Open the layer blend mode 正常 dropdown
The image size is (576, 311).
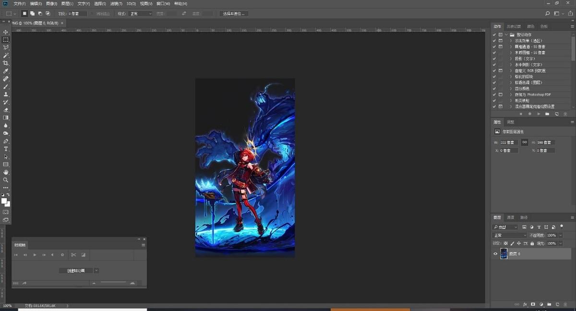tap(510, 235)
